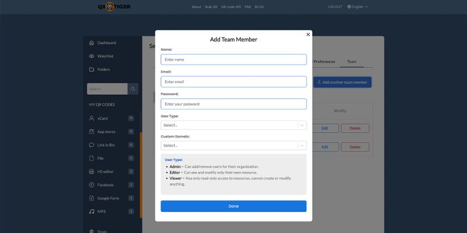The image size is (467, 233).
Task: Click Delete for the first team member
Action: coord(355,128)
